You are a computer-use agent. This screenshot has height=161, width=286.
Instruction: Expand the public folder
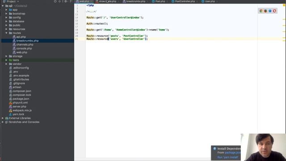click(6, 25)
